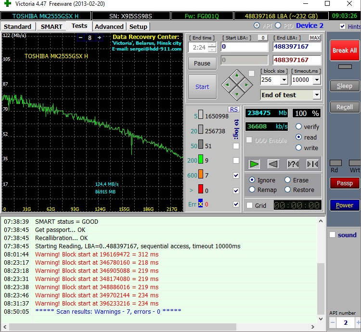Click the red slow block swatch
Screen dimensions: 361x332
201,189
